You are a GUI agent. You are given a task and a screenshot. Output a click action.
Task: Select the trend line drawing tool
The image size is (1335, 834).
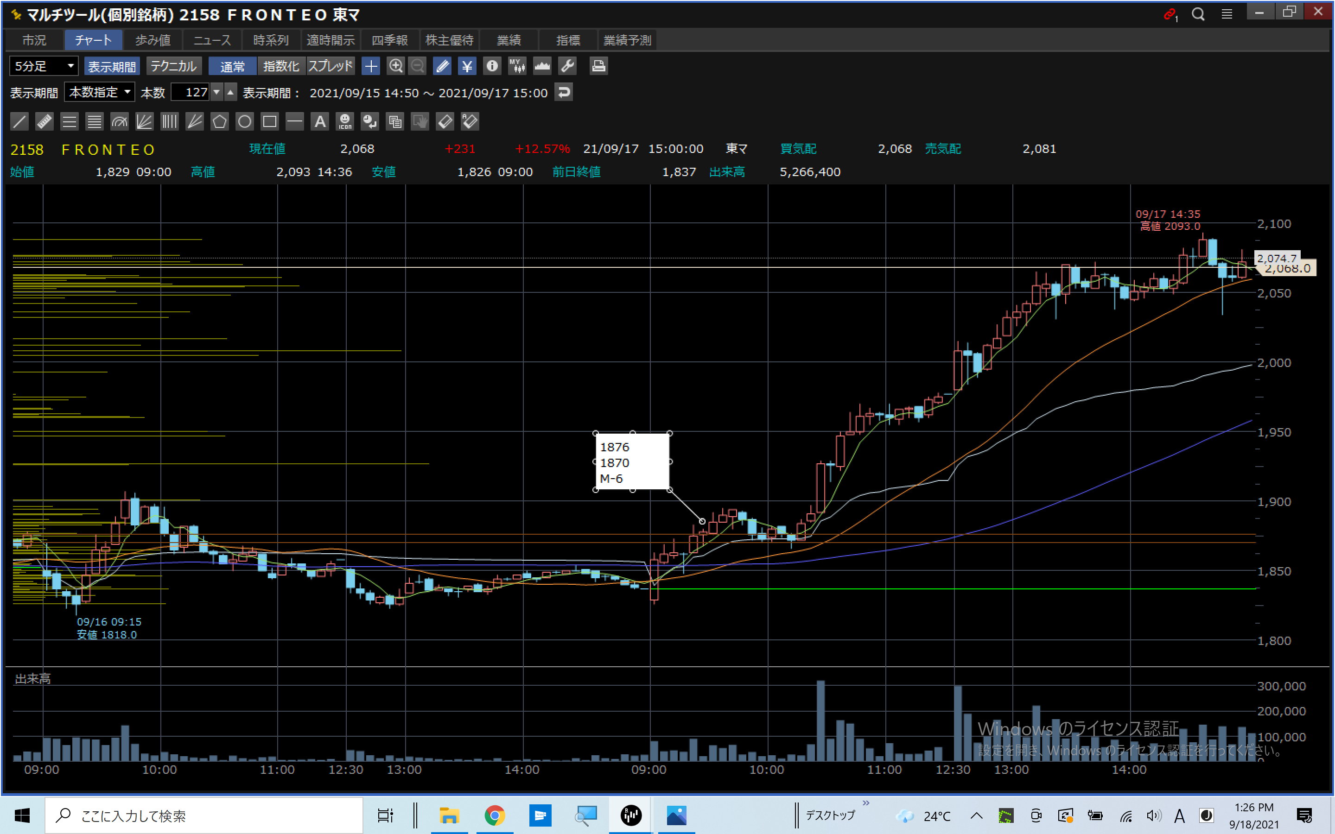point(19,121)
